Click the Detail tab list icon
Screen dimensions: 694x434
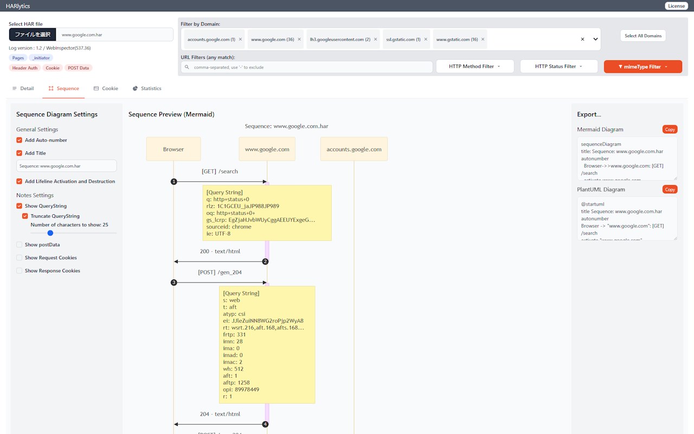coord(15,88)
